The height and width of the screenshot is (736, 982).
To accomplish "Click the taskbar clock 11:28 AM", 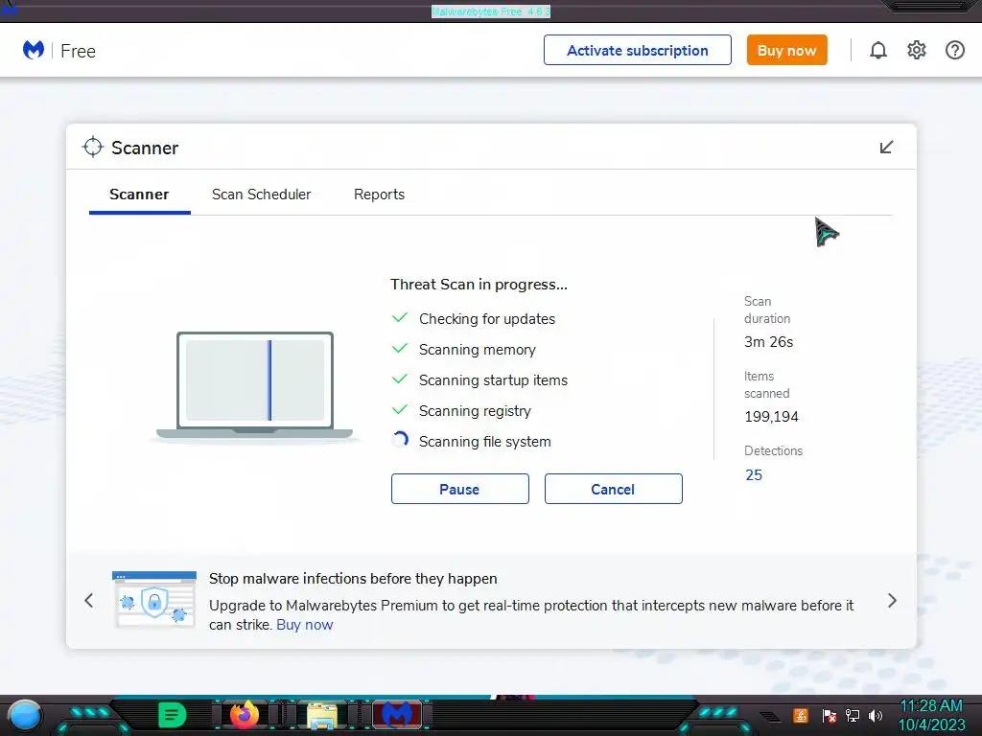I will point(930,706).
